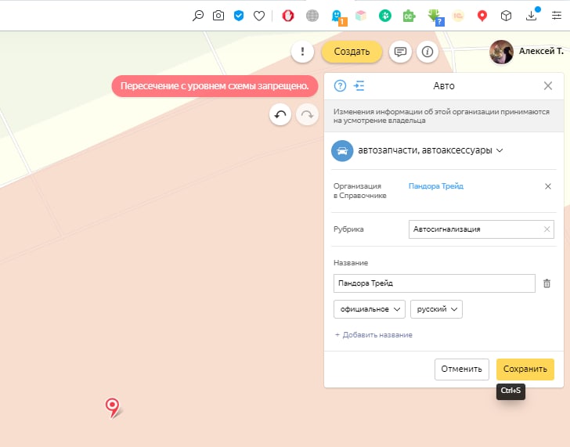Screen dimensions: 570x447
Task: Open the Алексей Т. profile avatar
Action: pyautogui.click(x=501, y=52)
